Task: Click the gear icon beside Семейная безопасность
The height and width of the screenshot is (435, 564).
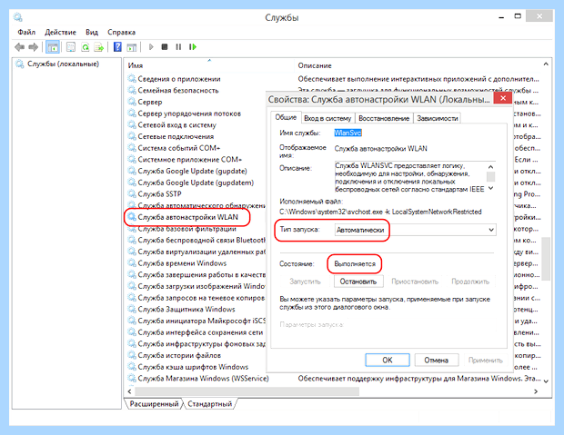Action: (132, 90)
